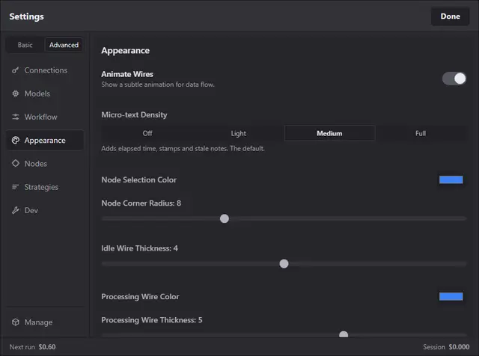479x356 pixels.
Task: Click the 'Node Corner Radius: 8' label
Action: coord(141,203)
